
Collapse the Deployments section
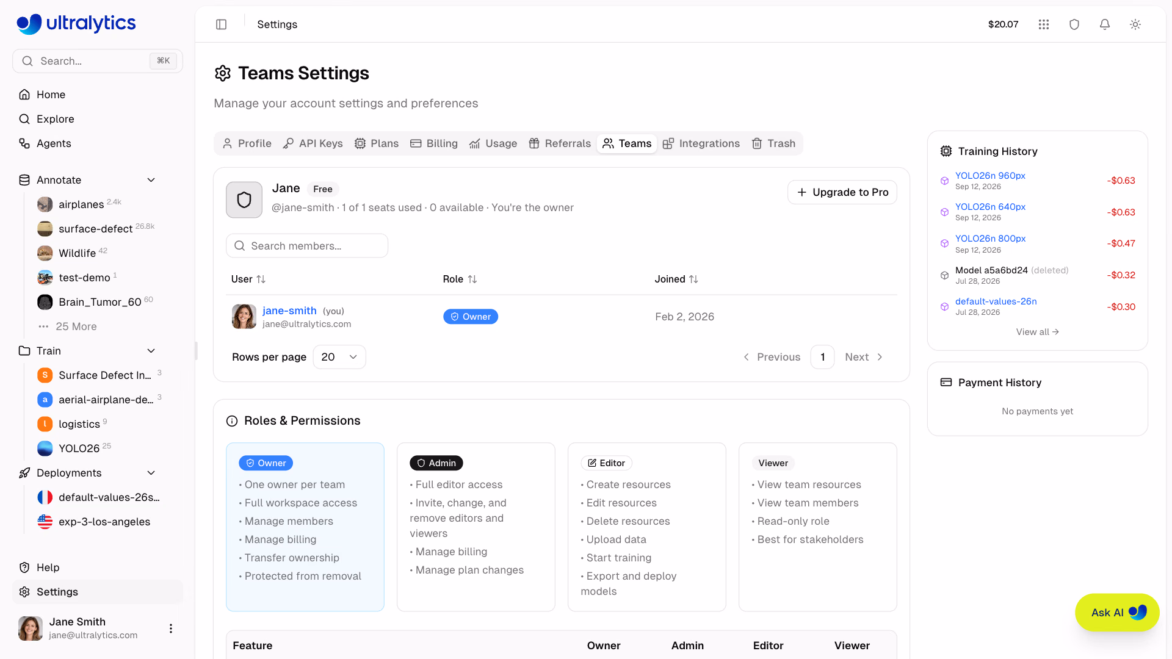[151, 473]
